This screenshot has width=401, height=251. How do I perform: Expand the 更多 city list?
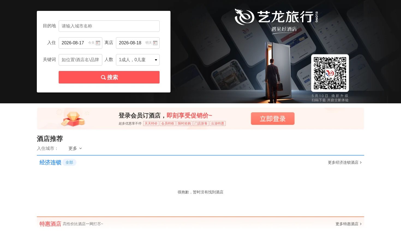pos(75,148)
